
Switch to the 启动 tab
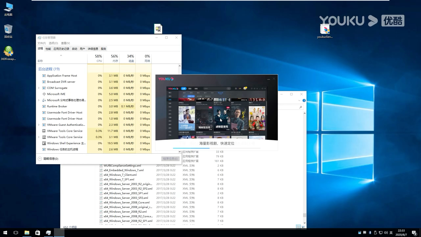[x=75, y=49]
